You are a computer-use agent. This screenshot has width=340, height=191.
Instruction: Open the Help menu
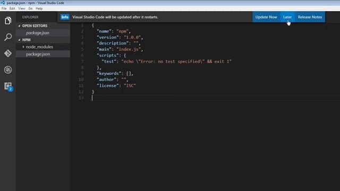pyautogui.click(x=39, y=8)
